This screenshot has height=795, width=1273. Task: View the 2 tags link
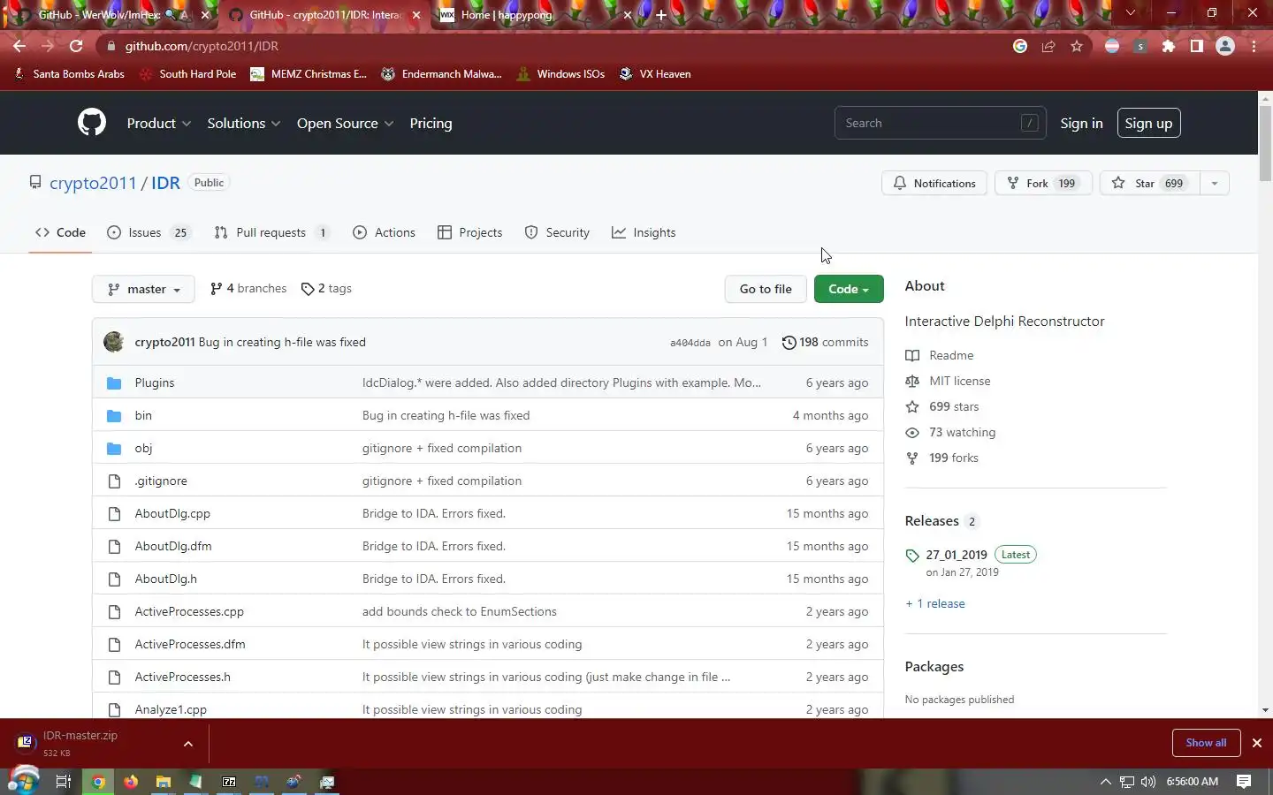[326, 288]
